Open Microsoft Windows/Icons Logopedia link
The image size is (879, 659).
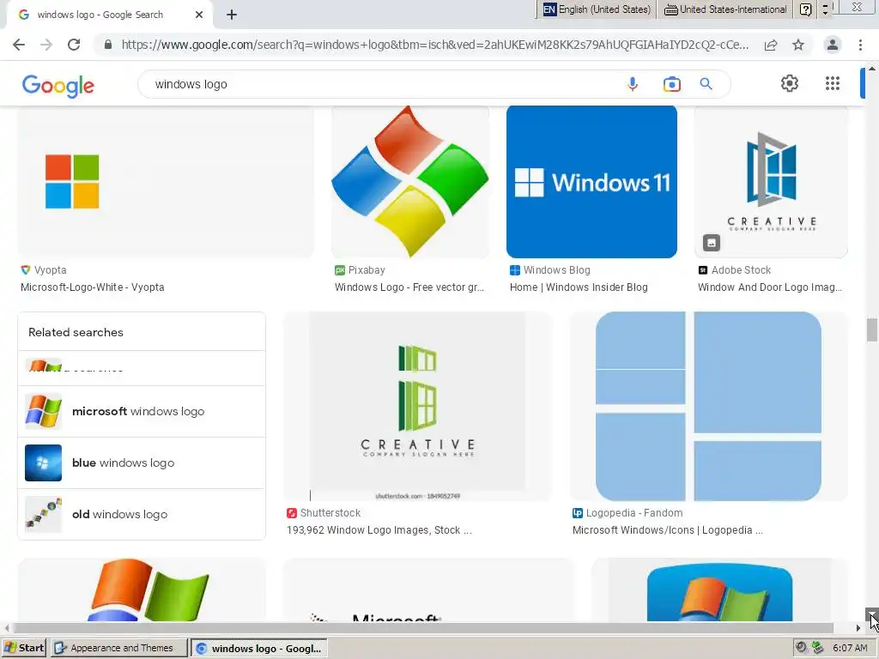[x=667, y=530]
